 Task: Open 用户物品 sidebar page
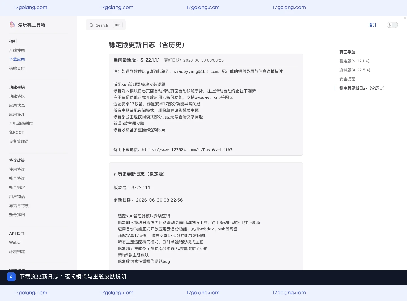click(x=17, y=197)
